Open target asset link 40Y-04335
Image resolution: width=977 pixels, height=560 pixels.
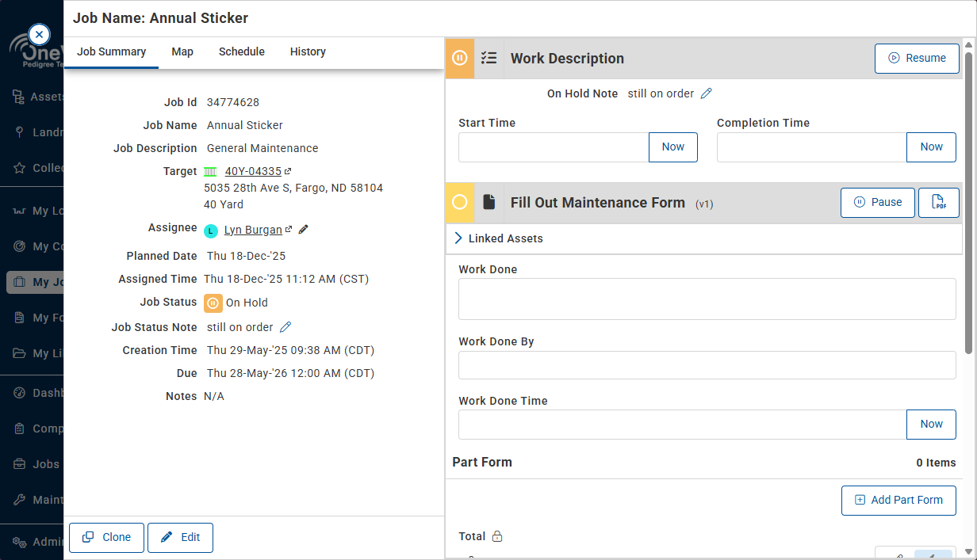[x=253, y=171]
